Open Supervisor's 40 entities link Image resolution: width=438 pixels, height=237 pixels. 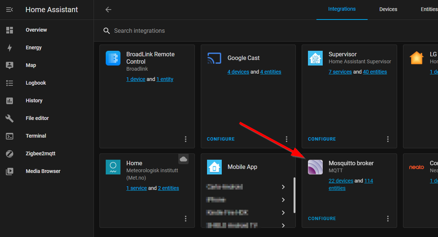coord(375,72)
